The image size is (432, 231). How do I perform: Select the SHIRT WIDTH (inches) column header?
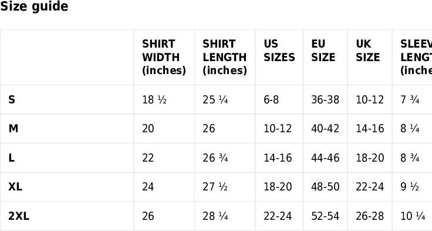pyautogui.click(x=164, y=57)
